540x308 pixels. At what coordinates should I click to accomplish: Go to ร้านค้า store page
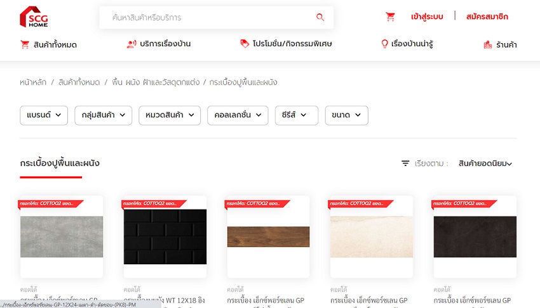click(x=500, y=45)
